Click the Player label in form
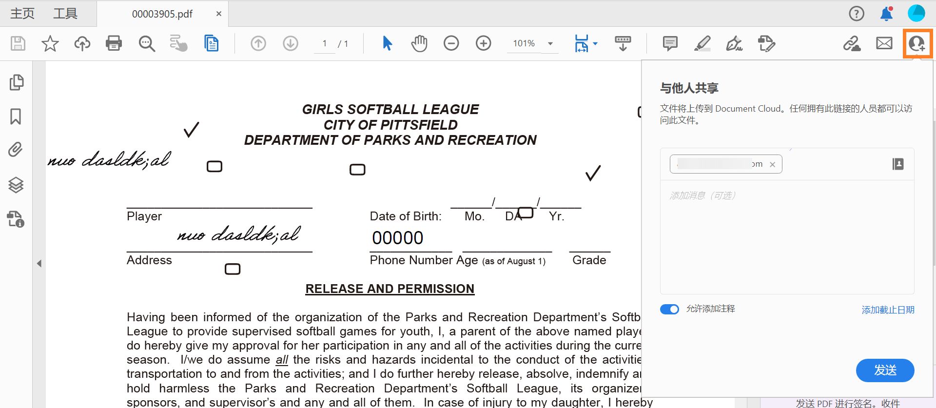This screenshot has width=936, height=408. coord(144,216)
